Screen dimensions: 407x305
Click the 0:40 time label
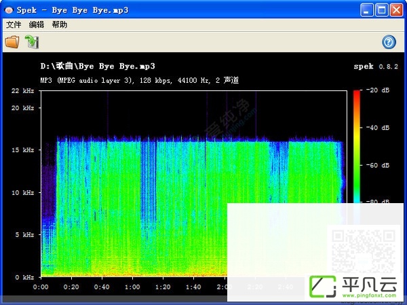coord(102,287)
